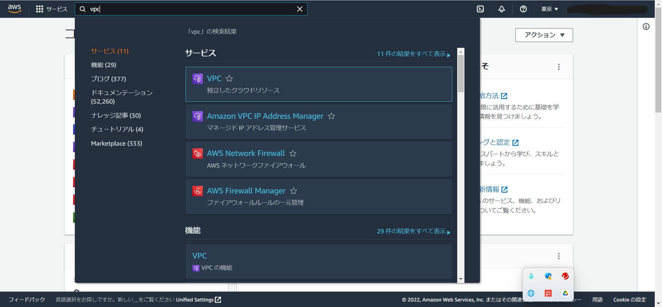Click the results scrollbar up arrow
The width and height of the screenshot is (662, 307).
[461, 52]
